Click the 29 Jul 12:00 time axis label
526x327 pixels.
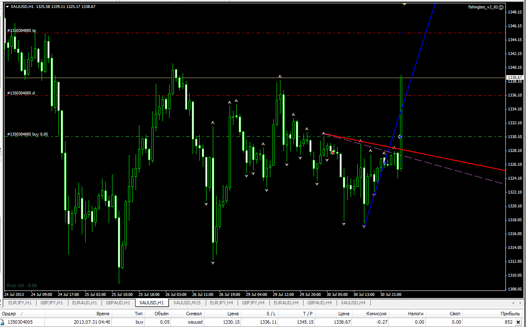coord(283,294)
